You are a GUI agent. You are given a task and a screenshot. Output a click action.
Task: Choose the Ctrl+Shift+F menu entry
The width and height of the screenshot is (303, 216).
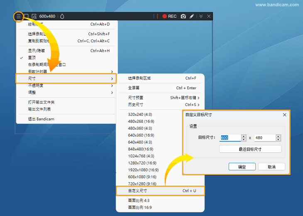(x=66, y=34)
